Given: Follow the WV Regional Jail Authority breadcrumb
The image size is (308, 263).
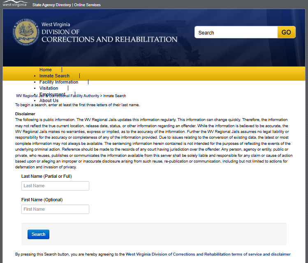Looking at the screenshot, I should [58, 96].
